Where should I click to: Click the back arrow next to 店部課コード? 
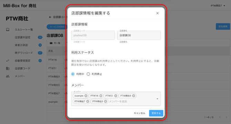(x=50, y=17)
